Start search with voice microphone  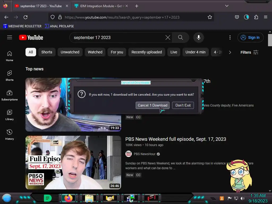click(199, 37)
